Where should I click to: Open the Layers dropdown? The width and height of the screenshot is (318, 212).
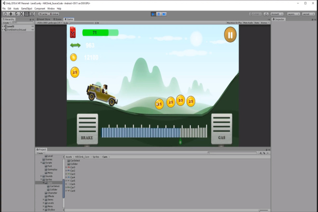[293, 14]
